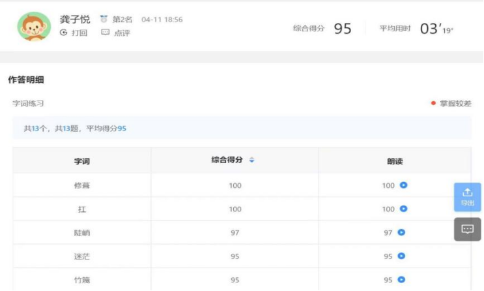This screenshot has width=484, height=291.
Task: Click the 朗读 column header
Action: pyautogui.click(x=395, y=161)
